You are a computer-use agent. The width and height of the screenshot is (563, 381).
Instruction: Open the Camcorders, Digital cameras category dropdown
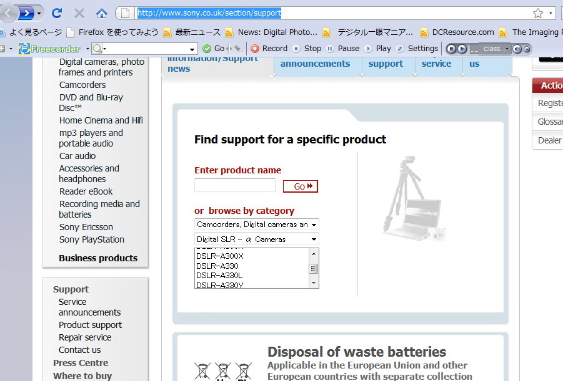coord(257,224)
